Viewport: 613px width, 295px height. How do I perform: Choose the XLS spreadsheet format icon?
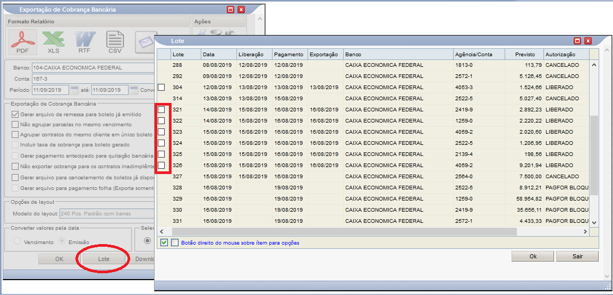[x=54, y=42]
